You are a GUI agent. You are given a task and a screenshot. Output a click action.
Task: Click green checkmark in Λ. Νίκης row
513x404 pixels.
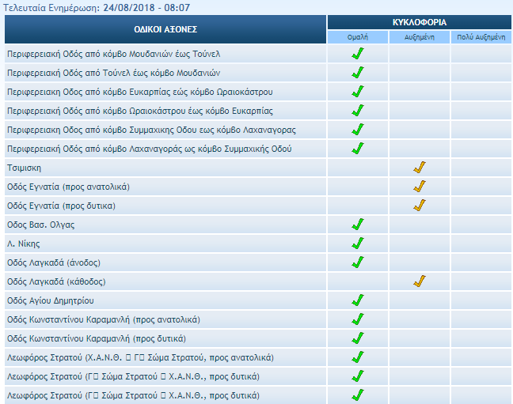click(358, 244)
